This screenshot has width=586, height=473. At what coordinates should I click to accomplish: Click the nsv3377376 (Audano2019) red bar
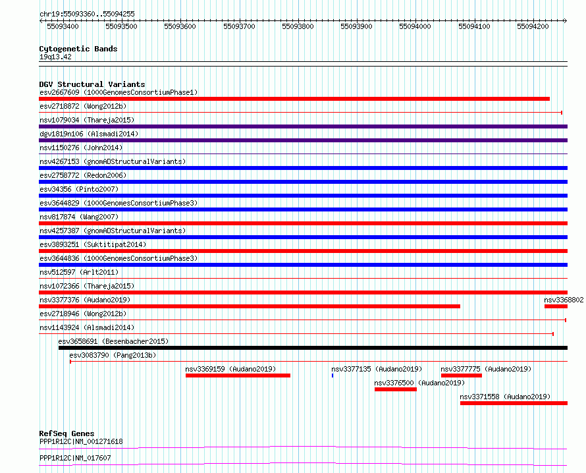click(250, 306)
